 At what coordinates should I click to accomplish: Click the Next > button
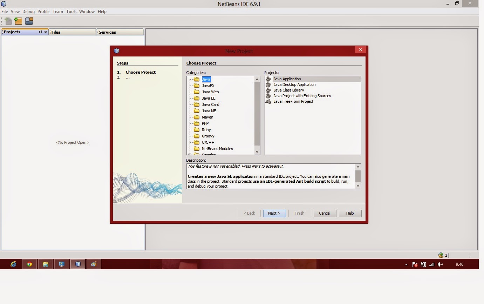click(274, 213)
